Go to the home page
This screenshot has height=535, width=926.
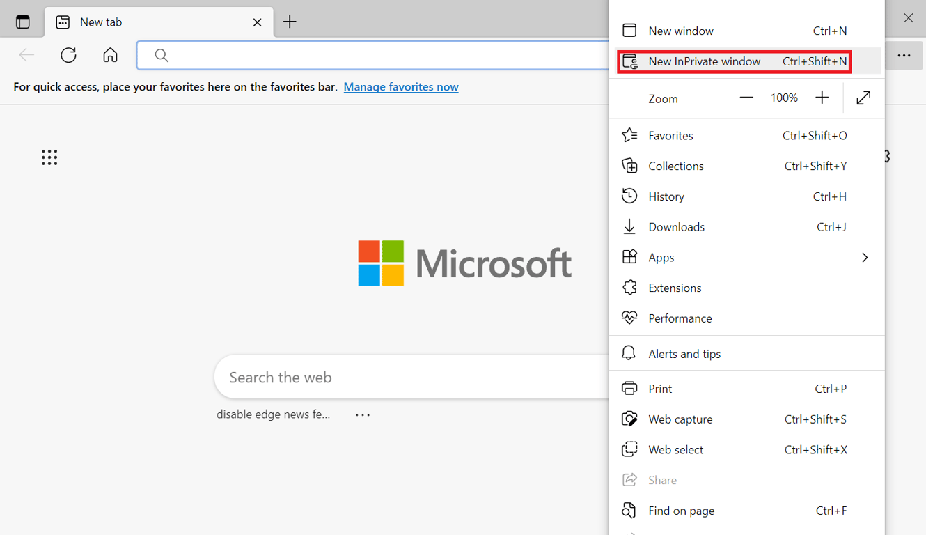[110, 55]
